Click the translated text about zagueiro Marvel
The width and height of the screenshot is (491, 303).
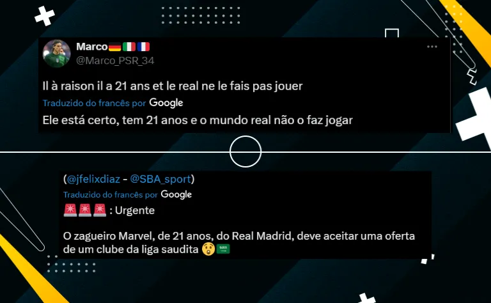pos(239,242)
